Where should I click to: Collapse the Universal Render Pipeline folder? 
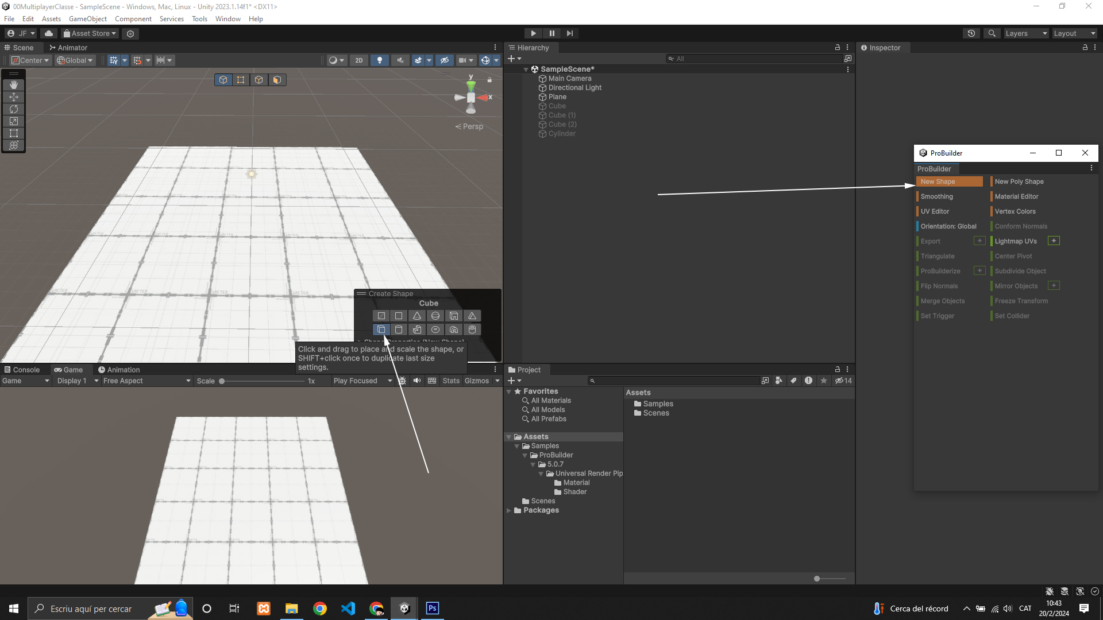[541, 474]
